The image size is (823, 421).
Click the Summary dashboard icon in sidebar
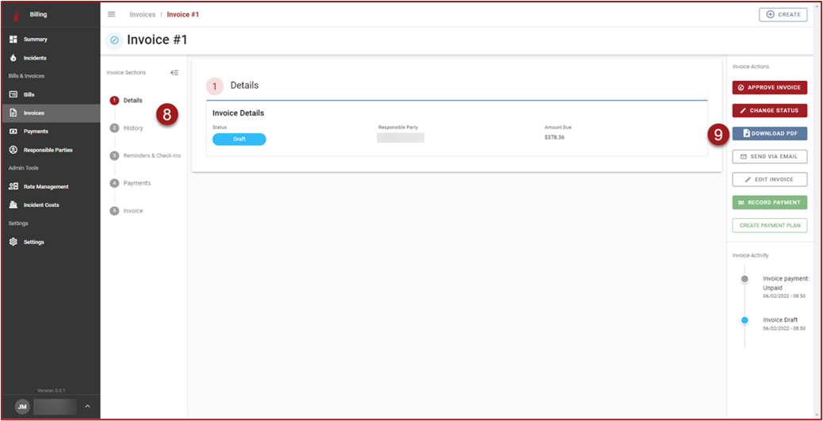click(13, 39)
